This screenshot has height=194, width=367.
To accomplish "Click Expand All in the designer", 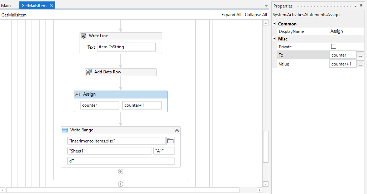I will 231,14.
